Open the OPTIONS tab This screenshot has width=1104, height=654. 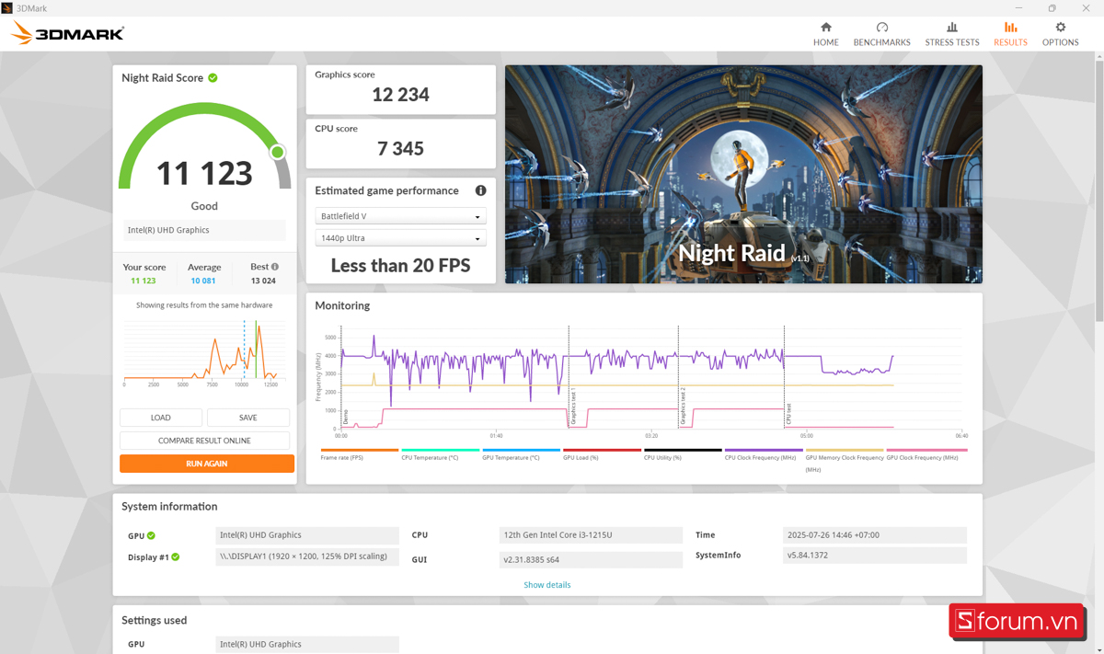(1060, 34)
